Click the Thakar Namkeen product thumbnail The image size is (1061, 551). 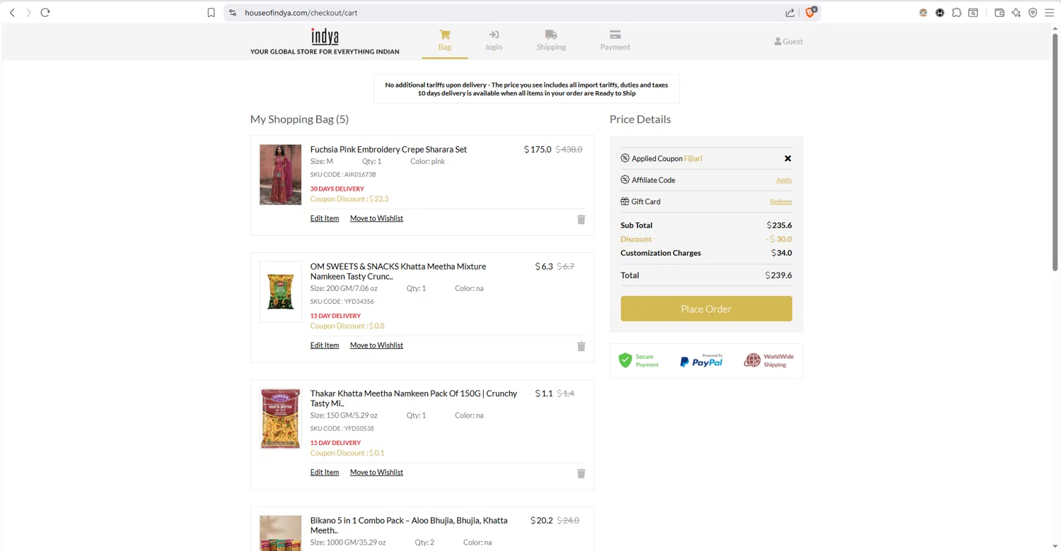(280, 419)
